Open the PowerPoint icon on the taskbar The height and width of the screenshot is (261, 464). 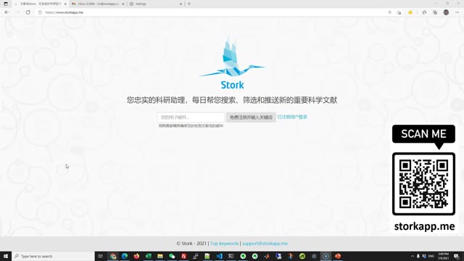click(x=338, y=256)
